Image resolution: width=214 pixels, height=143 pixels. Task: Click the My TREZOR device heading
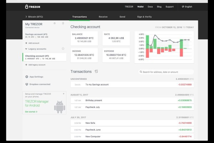click(x=34, y=24)
